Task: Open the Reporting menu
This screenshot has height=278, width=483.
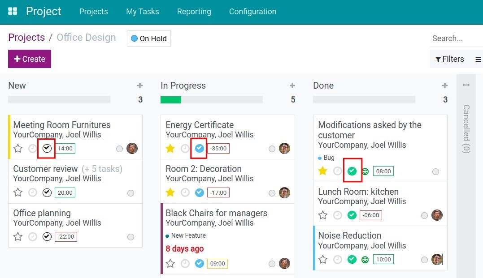Action: (194, 12)
